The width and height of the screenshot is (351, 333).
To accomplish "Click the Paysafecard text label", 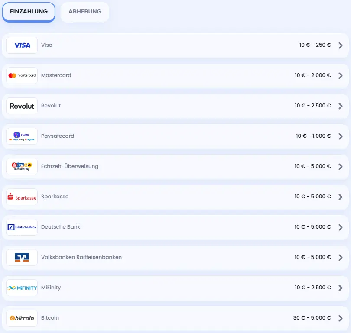I will (x=58, y=136).
